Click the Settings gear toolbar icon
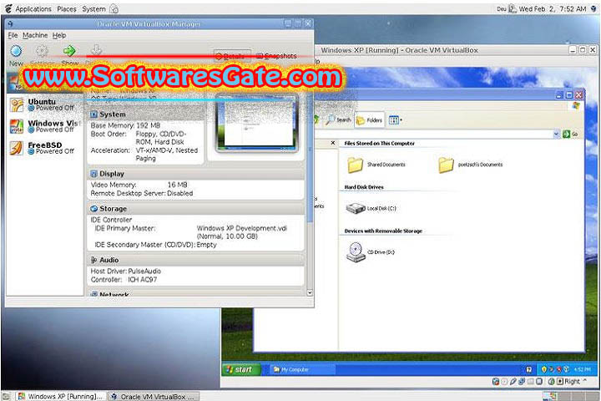601x401 pixels. (43, 51)
